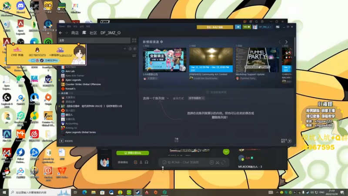Collapse the 未分类 uncategorized category
This screenshot has width=348, height=196.
(59, 93)
